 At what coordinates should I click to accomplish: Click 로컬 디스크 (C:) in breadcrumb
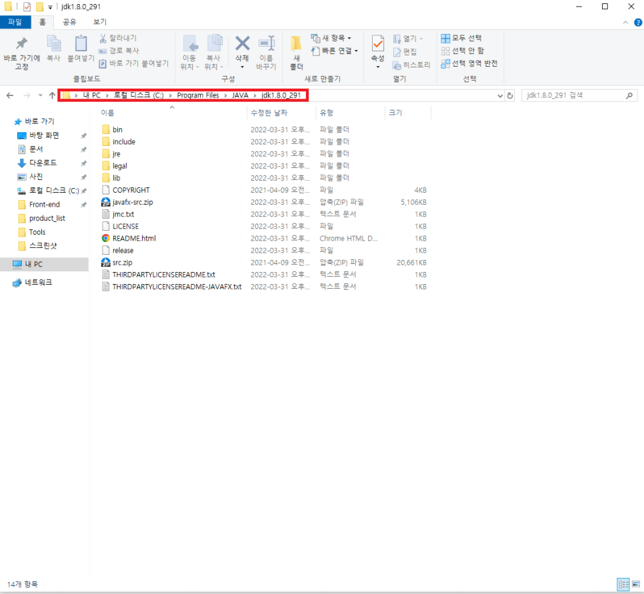tap(139, 95)
